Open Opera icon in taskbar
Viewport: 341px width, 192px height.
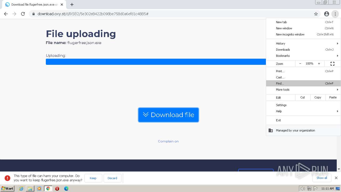[x=57, y=189]
